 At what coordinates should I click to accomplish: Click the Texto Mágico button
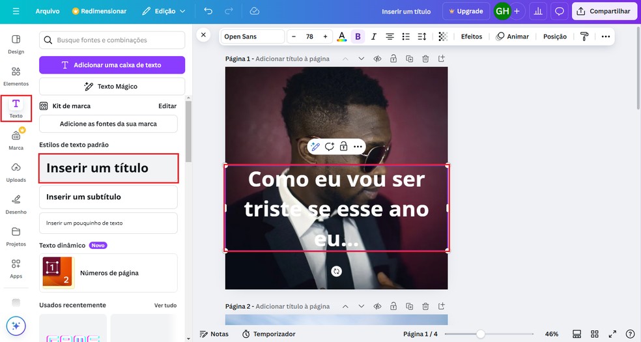(112, 86)
